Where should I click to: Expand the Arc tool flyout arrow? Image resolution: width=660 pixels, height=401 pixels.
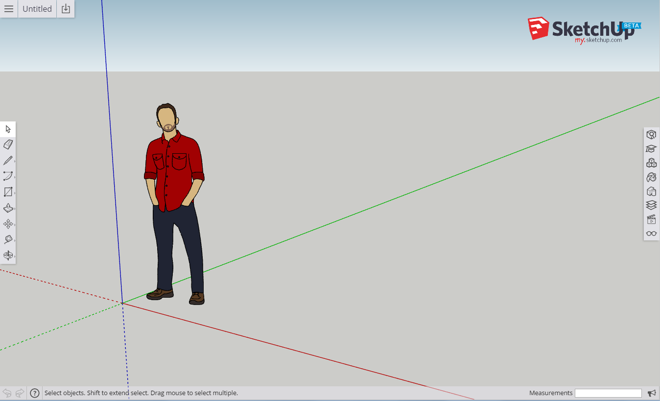coord(14,178)
